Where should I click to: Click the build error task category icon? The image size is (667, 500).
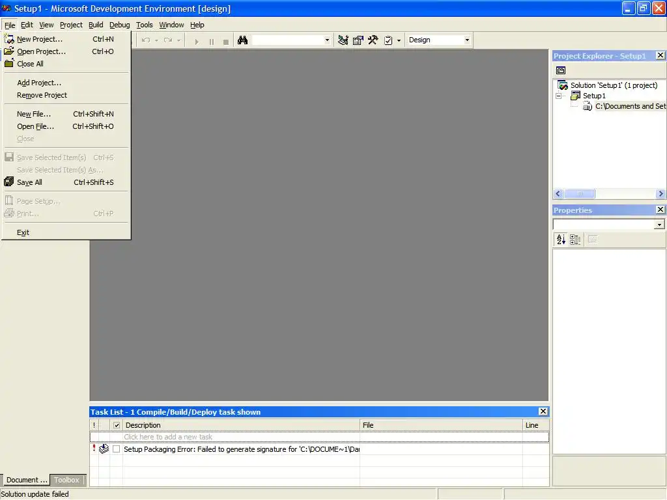point(104,449)
